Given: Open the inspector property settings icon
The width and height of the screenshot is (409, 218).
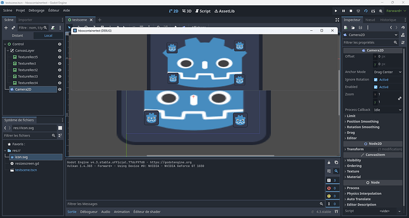Looking at the screenshot, I should click(403, 42).
